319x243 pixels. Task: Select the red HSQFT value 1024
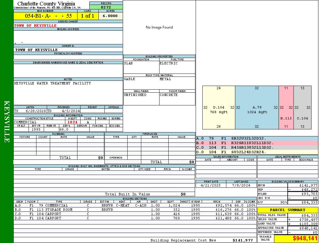click(72, 122)
